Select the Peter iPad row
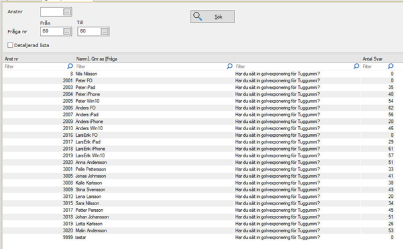The width and height of the screenshot is (403, 249). (199, 88)
